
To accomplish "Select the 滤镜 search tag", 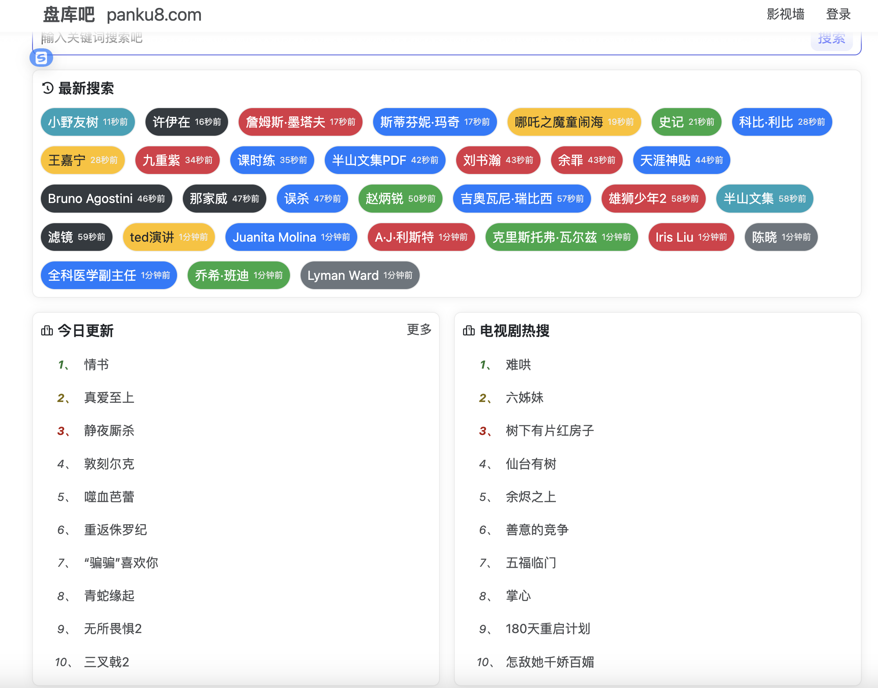I will point(77,237).
